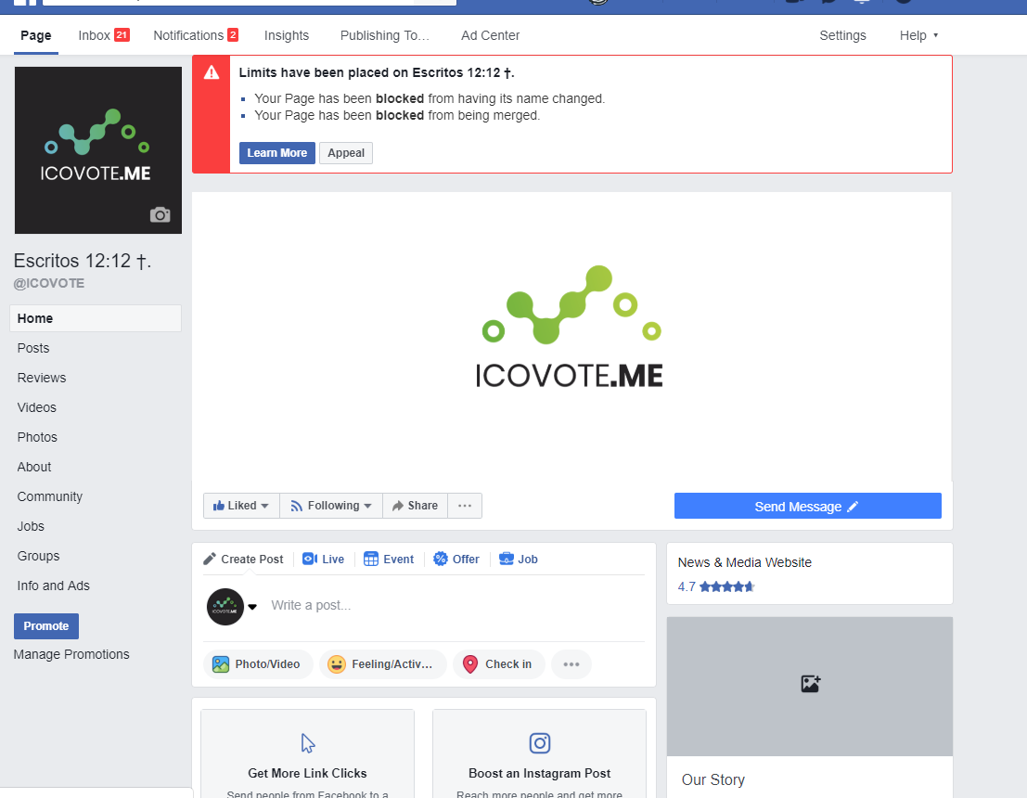Click the red warning triangle icon
The width and height of the screenshot is (1027, 798).
pyautogui.click(x=212, y=72)
